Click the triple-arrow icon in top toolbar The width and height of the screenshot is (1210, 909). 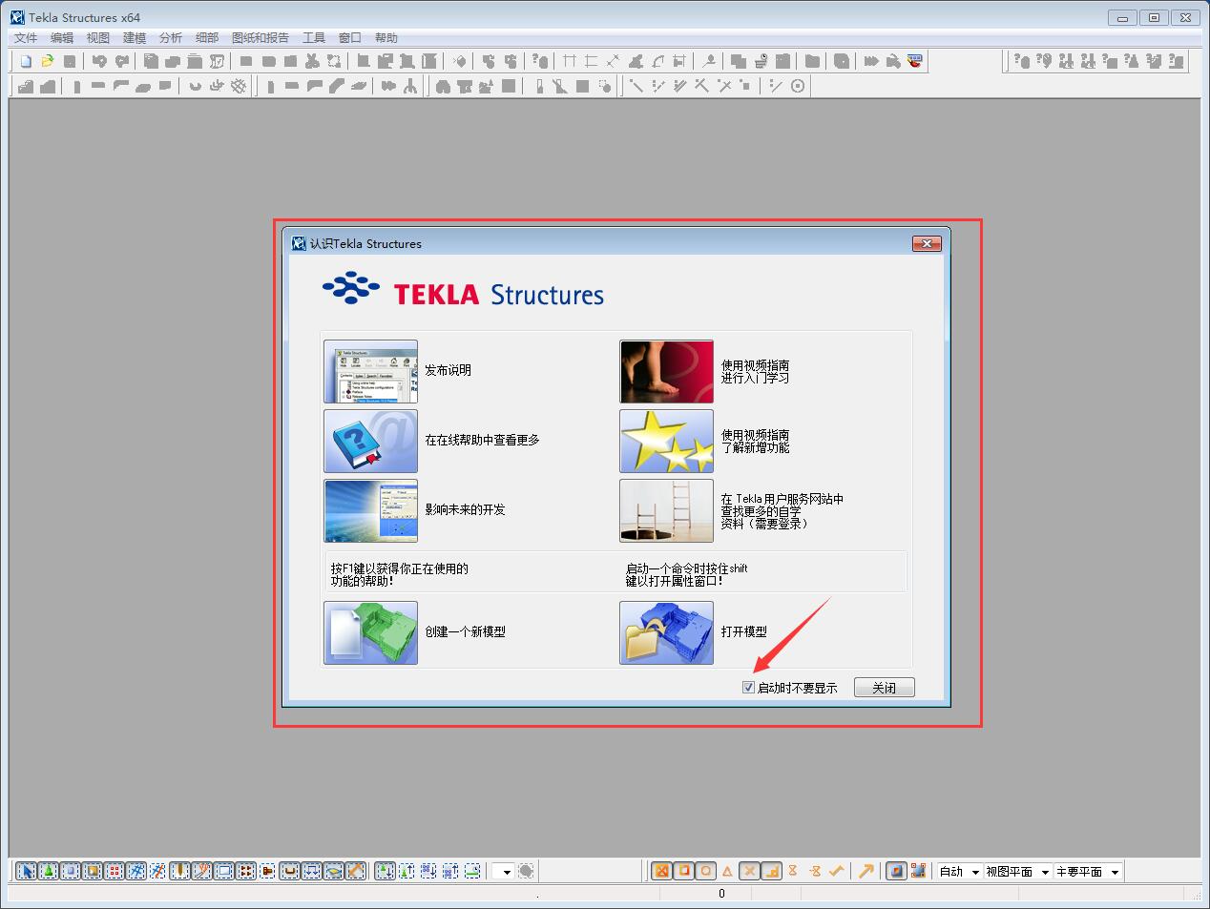871,61
